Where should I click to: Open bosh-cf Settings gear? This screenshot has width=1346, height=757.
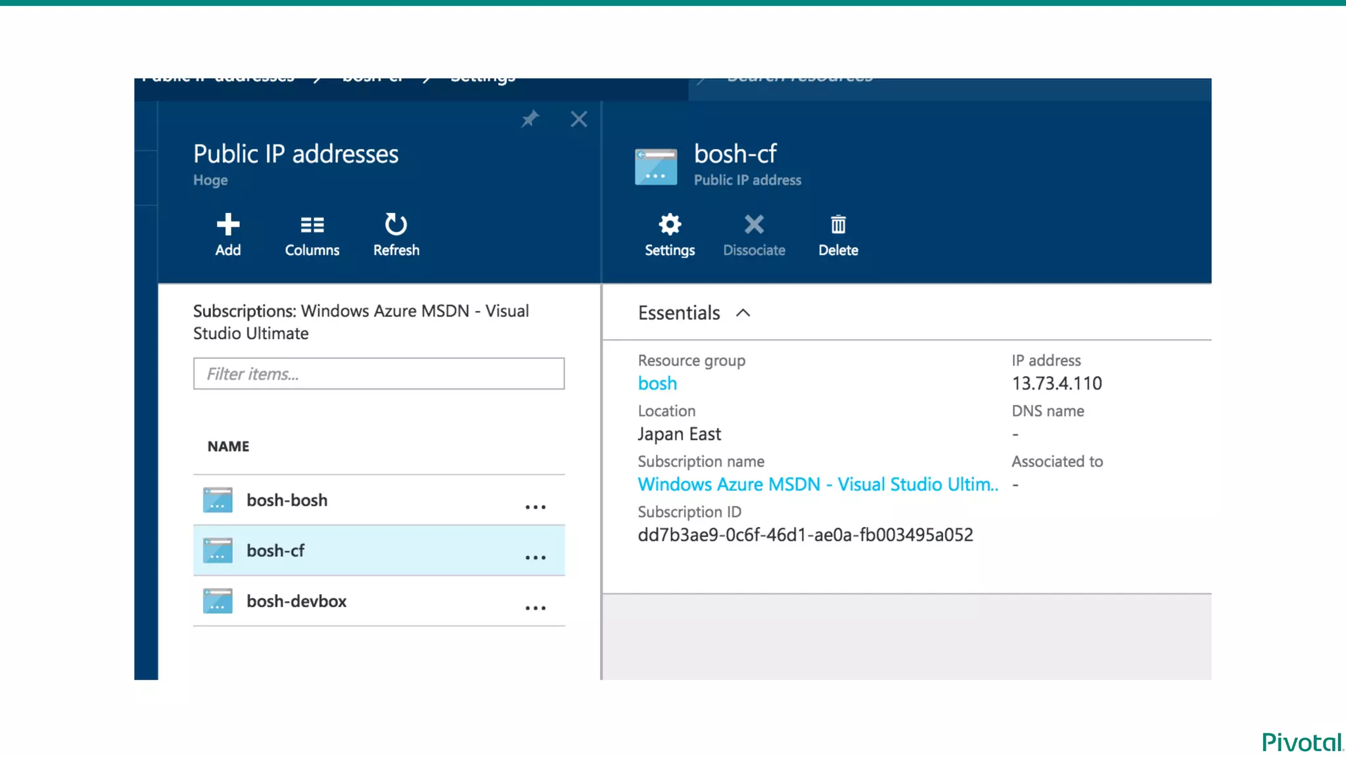(x=670, y=225)
